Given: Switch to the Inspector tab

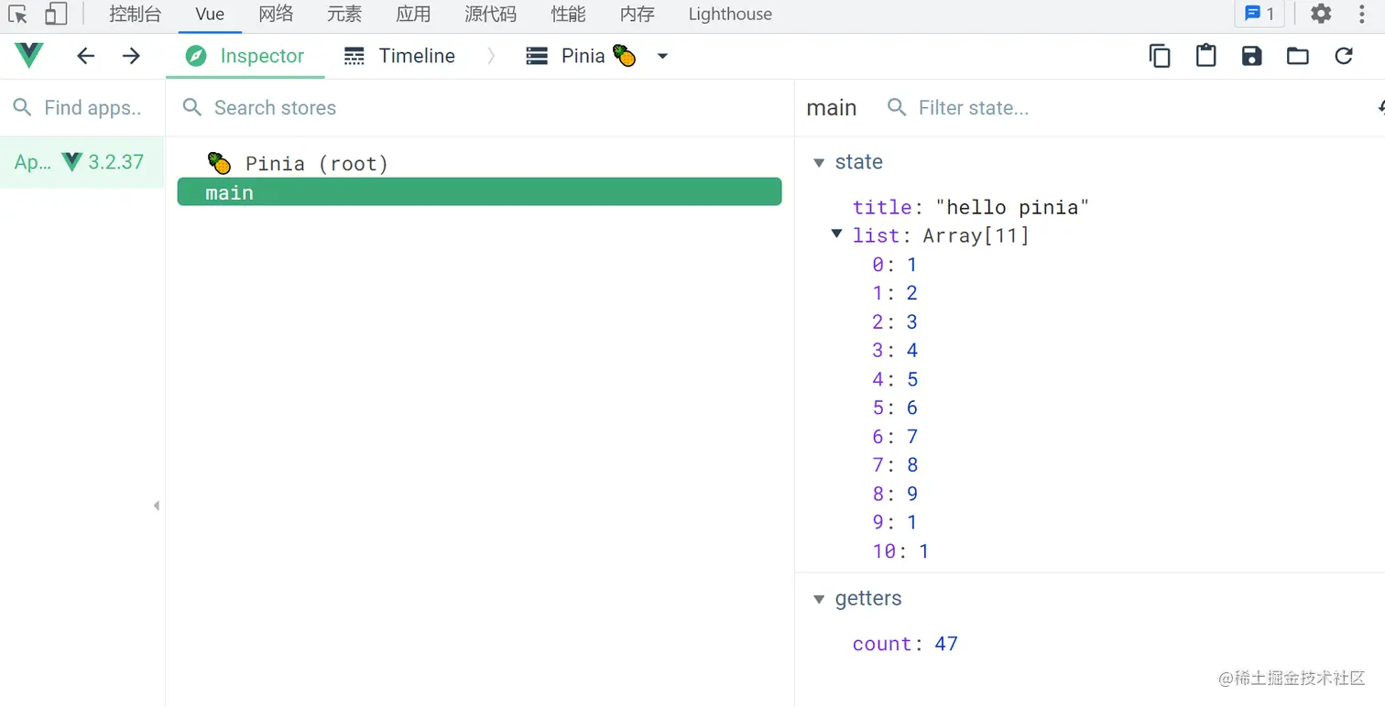Looking at the screenshot, I should tap(245, 56).
